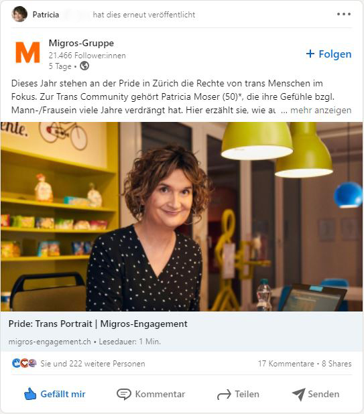Show the 17 Kommentare
This screenshot has width=364, height=414.
click(286, 364)
